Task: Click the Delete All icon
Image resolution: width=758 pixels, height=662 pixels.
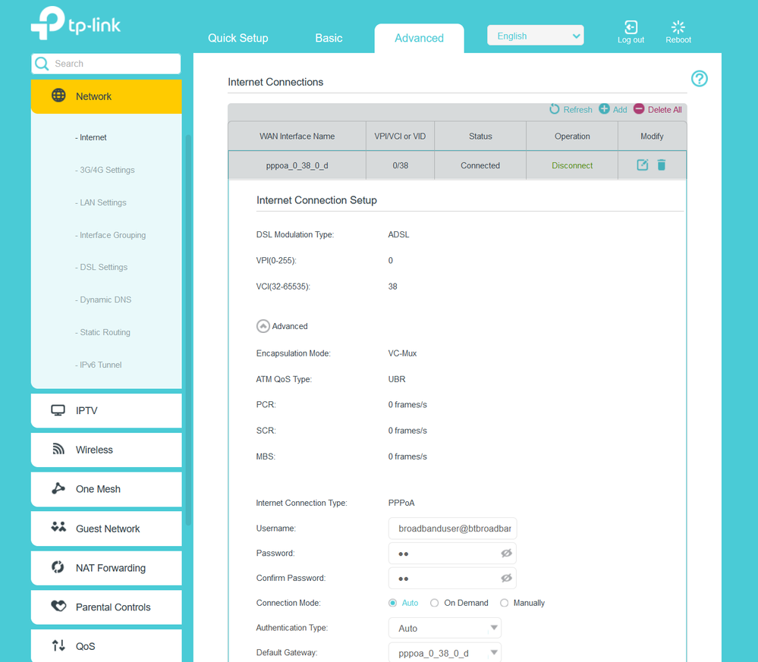Action: pos(640,109)
